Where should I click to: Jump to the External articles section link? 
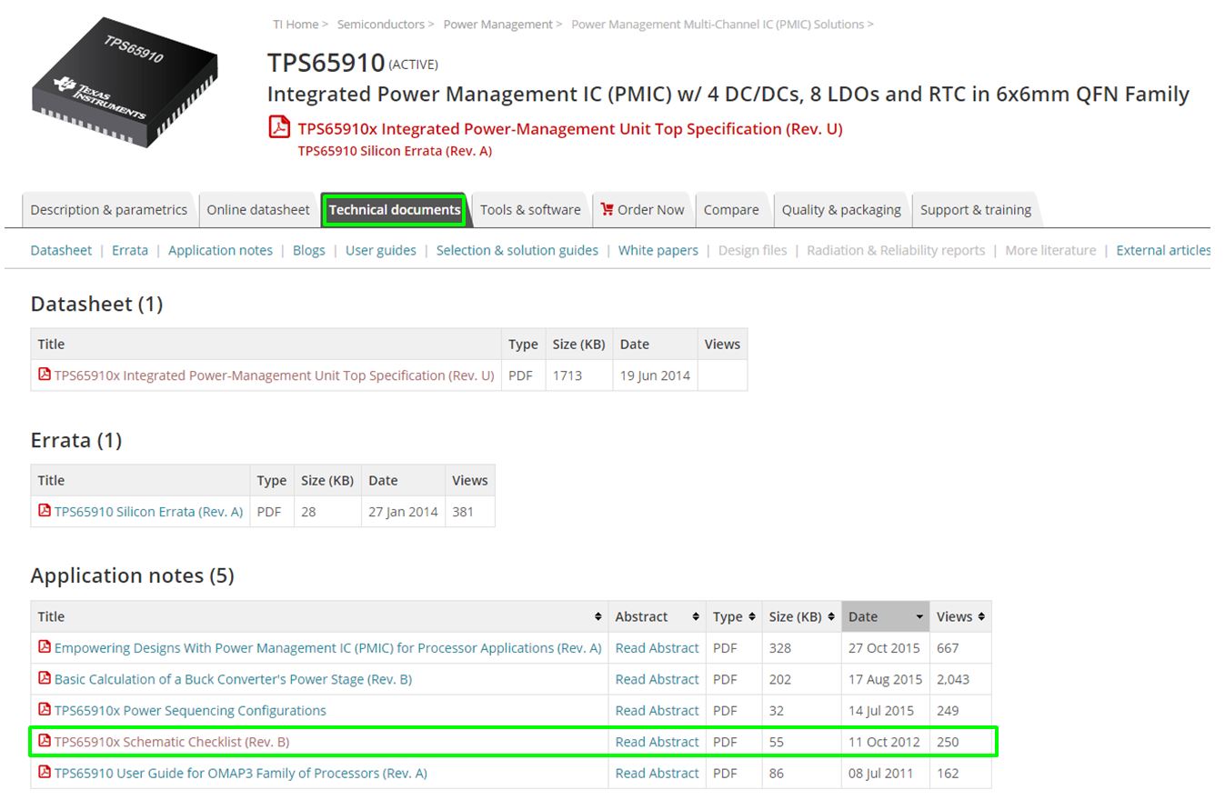(1163, 250)
